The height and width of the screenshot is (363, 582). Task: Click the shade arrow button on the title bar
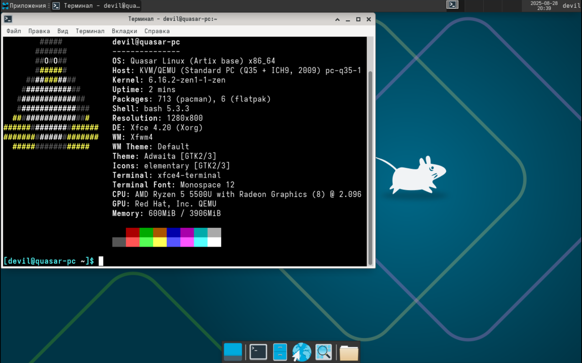pyautogui.click(x=338, y=19)
